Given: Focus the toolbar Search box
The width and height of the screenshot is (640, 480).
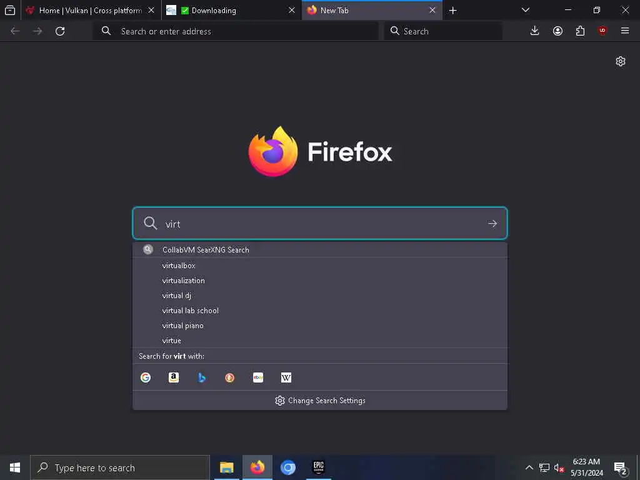Looking at the screenshot, I should pyautogui.click(x=443, y=31).
